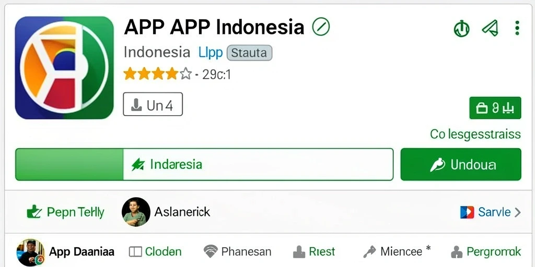
Task: Toggle the Pepn Tehly thumbs-up checkmark
Action: 34,212
